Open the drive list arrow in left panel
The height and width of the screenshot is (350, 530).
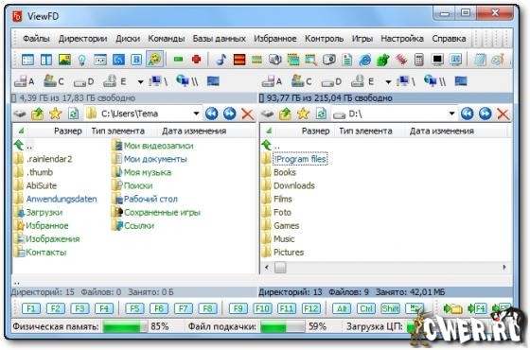tap(141, 81)
